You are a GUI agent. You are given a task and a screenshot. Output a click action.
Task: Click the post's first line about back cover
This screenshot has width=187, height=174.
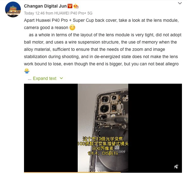coord(101,21)
